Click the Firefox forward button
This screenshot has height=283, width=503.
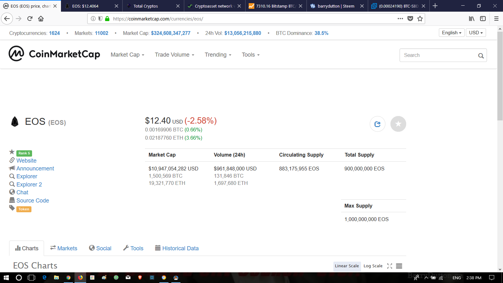coord(19,19)
